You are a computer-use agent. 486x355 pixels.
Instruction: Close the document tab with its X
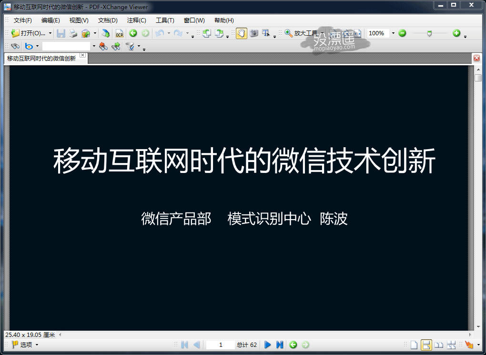82,55
